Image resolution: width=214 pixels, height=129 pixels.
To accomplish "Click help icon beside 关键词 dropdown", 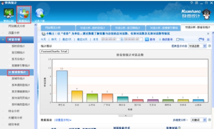I will tap(209, 120).
